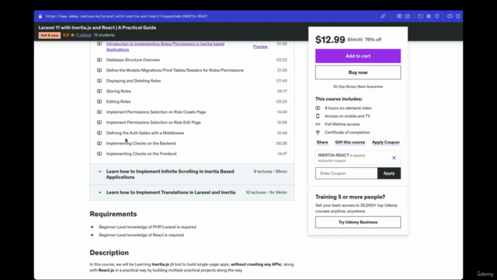The width and height of the screenshot is (497, 280).
Task: Click 9 lectures • 55min section info
Action: pyautogui.click(x=270, y=171)
